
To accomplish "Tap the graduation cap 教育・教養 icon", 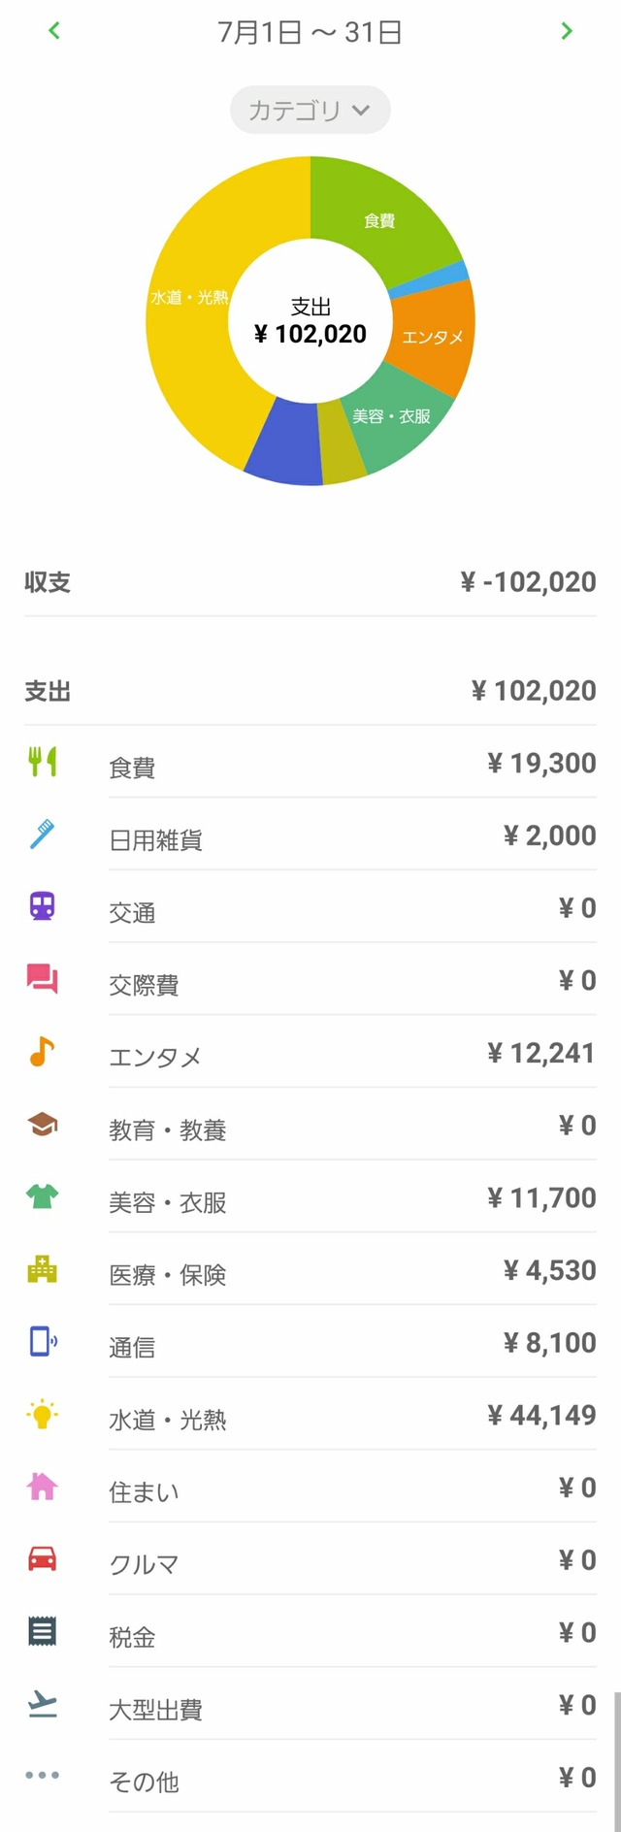I will click(x=43, y=1125).
